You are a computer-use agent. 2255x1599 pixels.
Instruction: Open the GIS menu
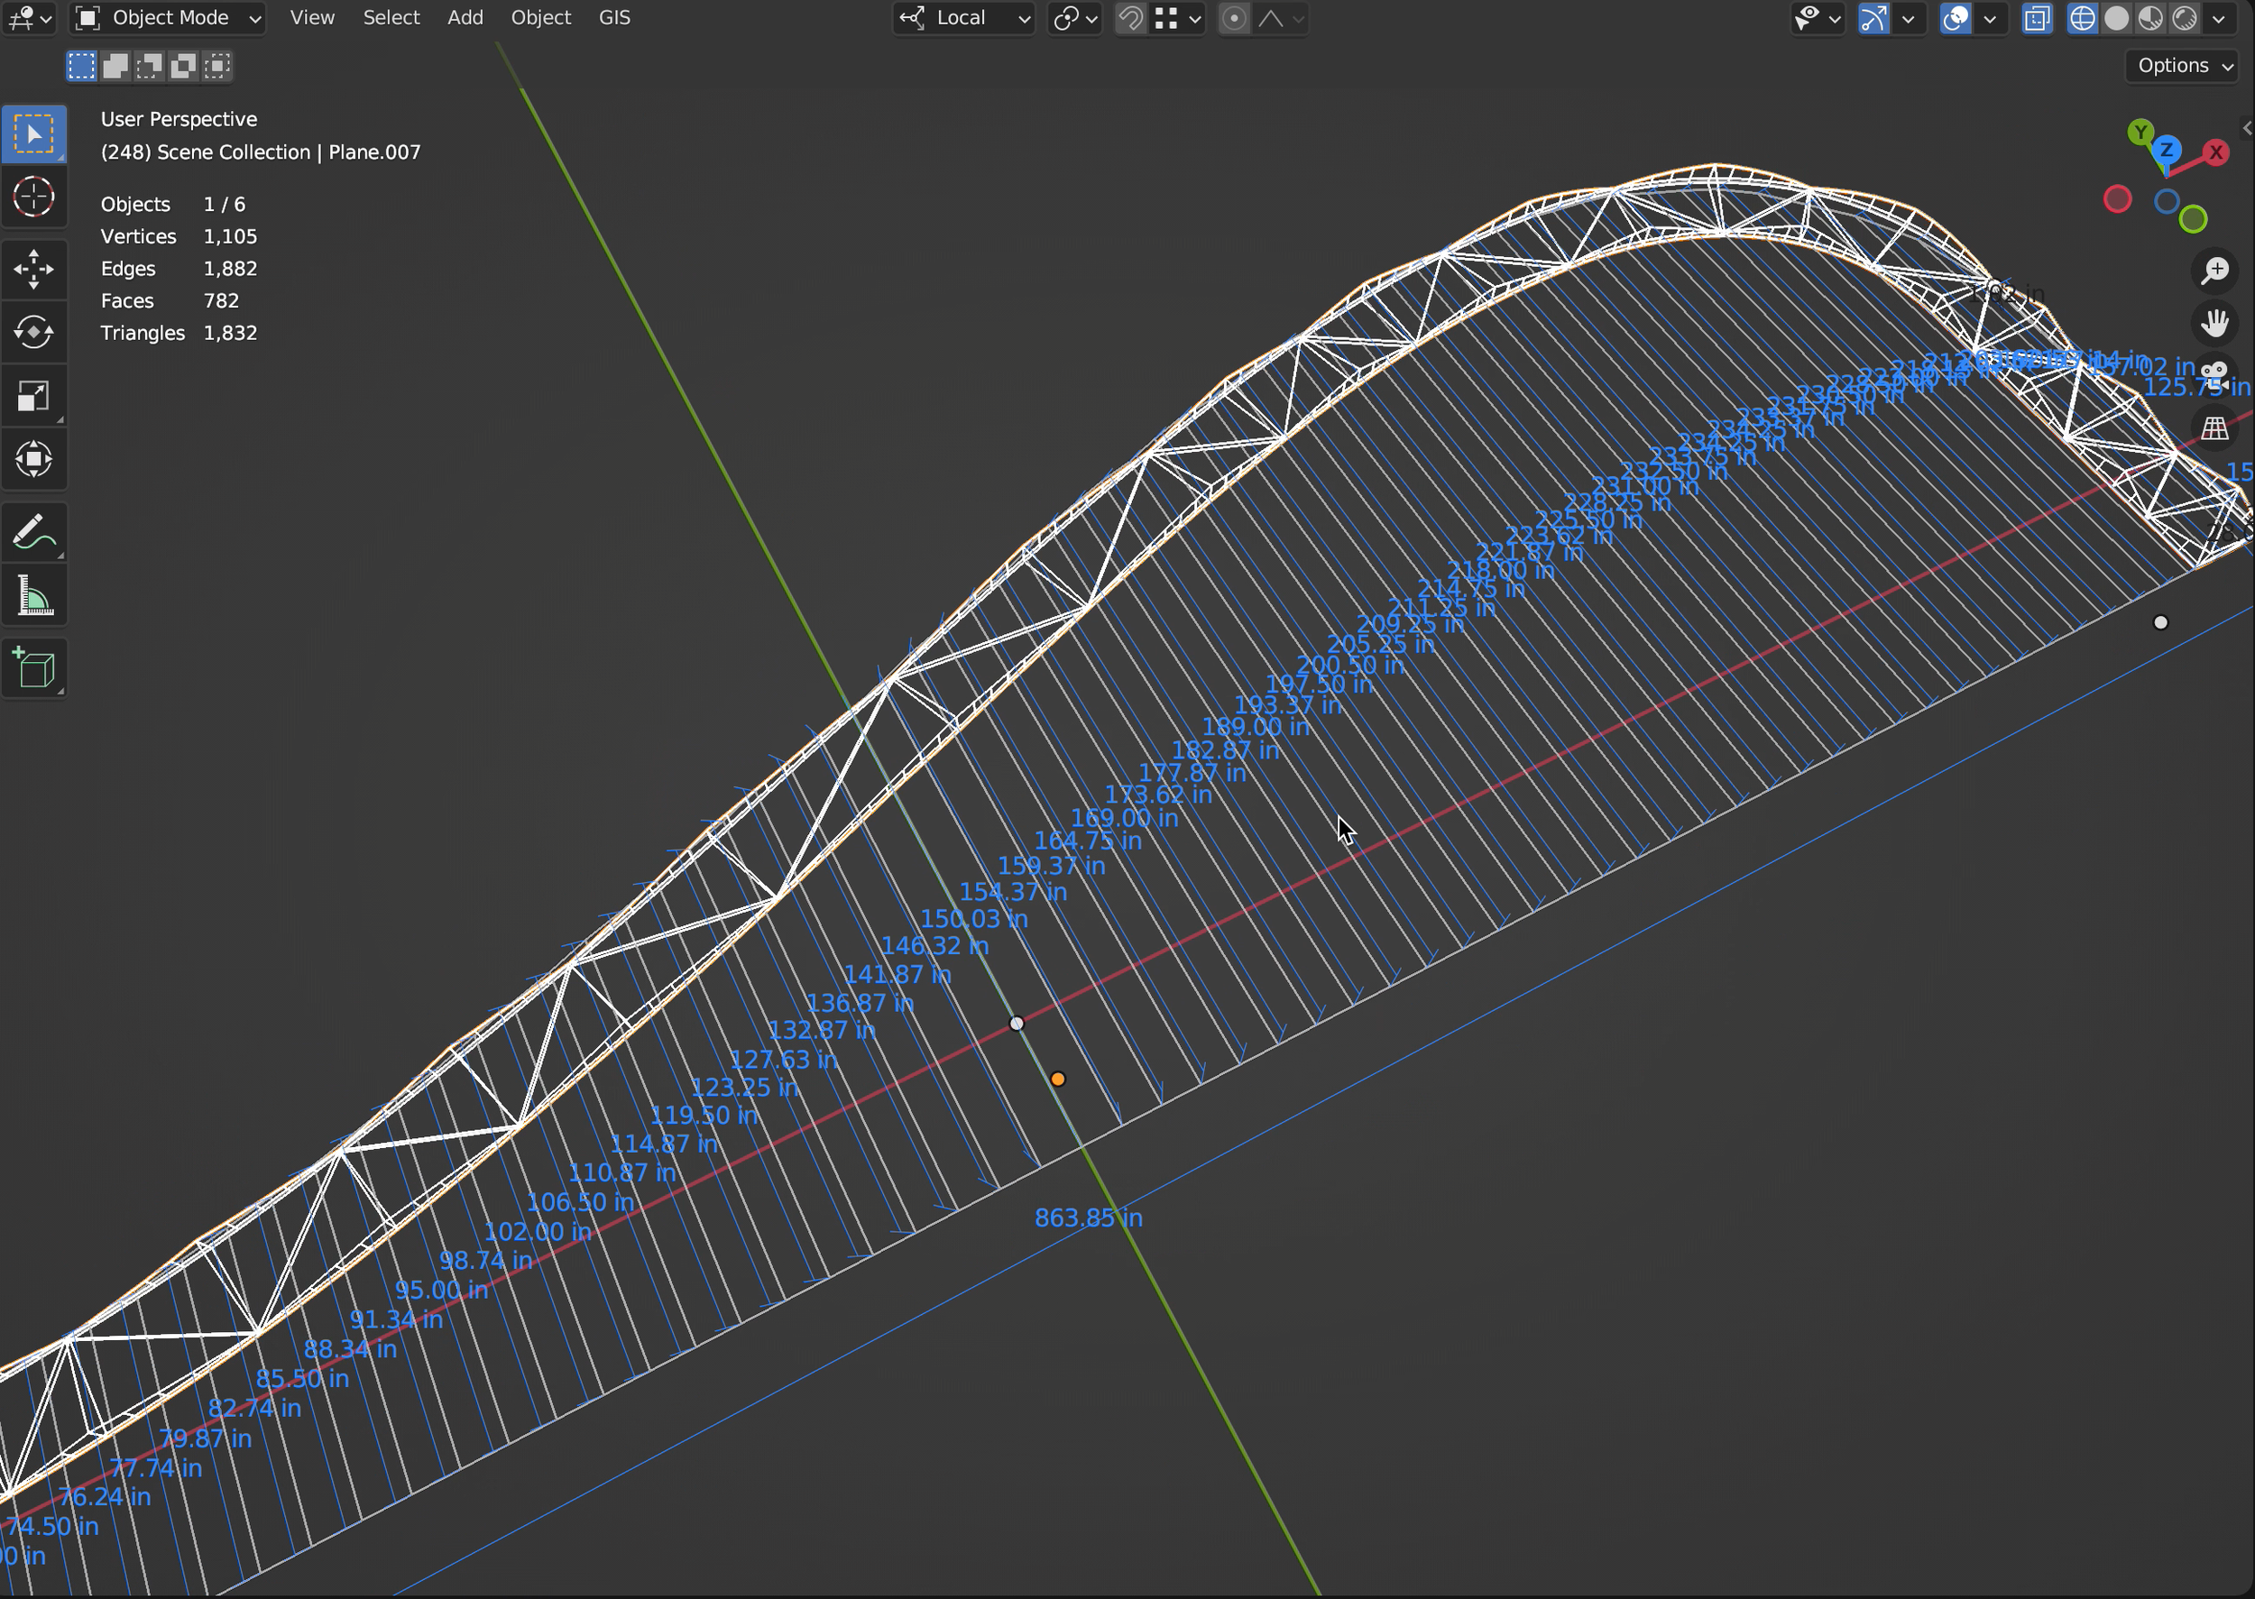[614, 18]
